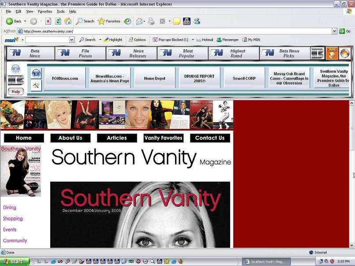Viewport: 355px width, 266px height.
Task: Click the Leeza Gibbons magazine cover thumbnail
Action: tap(21, 171)
